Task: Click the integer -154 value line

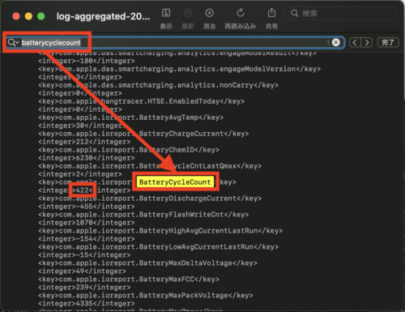Action: coord(87,239)
